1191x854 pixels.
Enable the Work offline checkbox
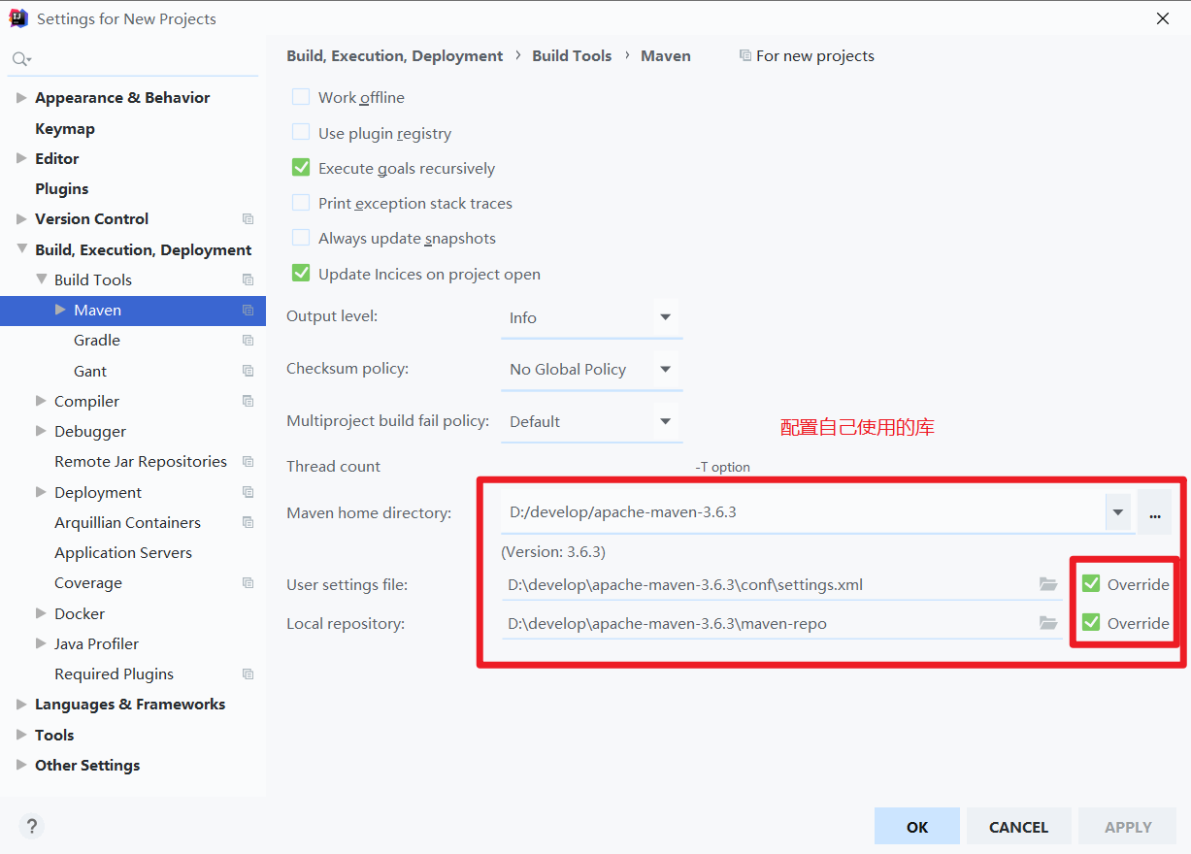(x=301, y=97)
